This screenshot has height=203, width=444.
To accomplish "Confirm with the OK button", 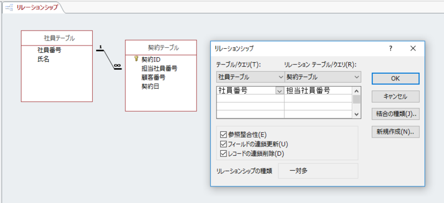I will [395, 78].
